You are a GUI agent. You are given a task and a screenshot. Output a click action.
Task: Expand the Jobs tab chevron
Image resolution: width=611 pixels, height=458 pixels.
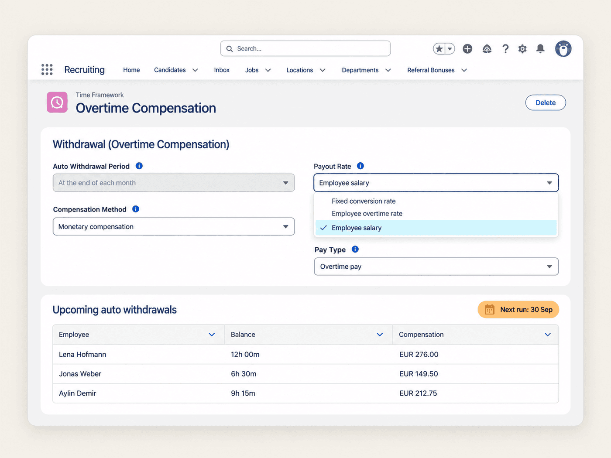click(x=268, y=70)
